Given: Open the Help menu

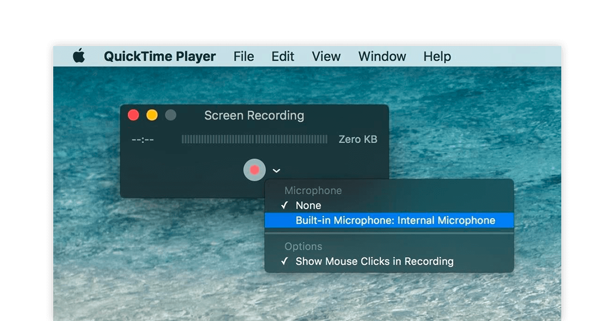Looking at the screenshot, I should 437,56.
